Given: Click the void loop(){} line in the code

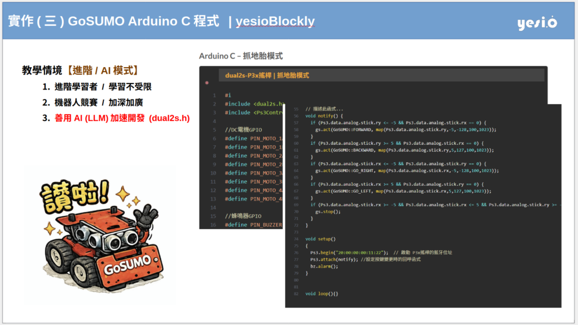Looking at the screenshot, I should [321, 293].
